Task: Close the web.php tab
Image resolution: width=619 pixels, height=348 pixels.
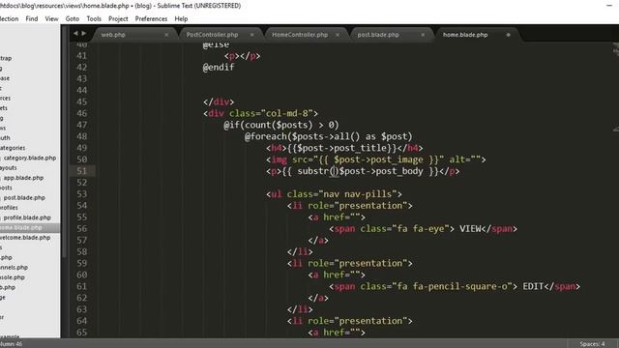Action: [x=166, y=35]
